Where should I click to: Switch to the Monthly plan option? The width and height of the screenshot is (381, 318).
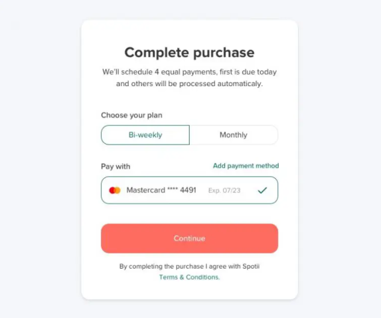pos(234,135)
